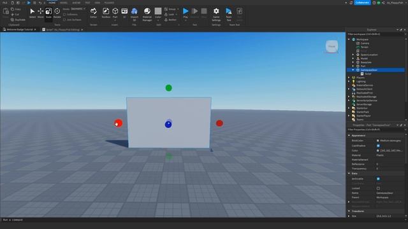Click the Undo arrow in title bar
408x229 pixels.
[x=40, y=3]
